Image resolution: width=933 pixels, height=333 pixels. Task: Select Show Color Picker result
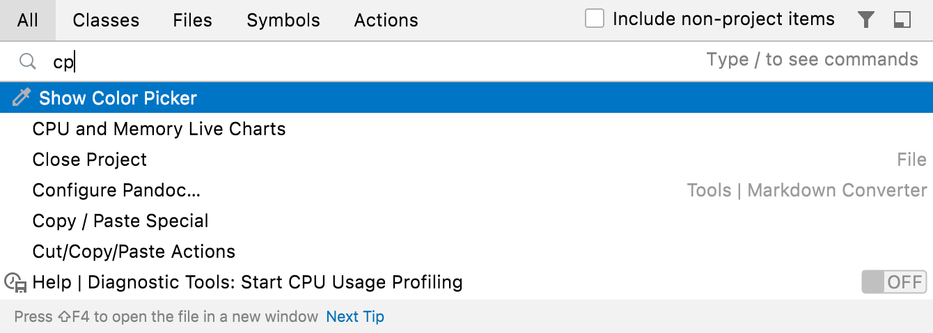[x=118, y=98]
